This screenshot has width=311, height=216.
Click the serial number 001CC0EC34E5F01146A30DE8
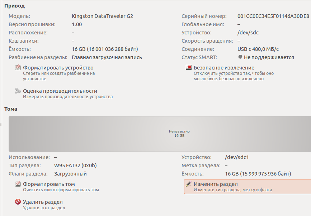(x=273, y=16)
